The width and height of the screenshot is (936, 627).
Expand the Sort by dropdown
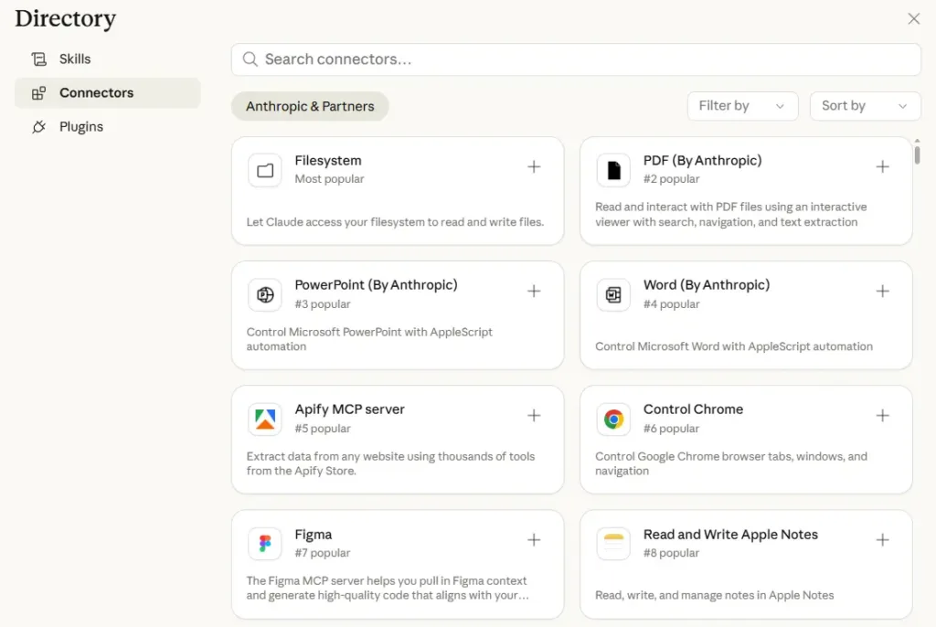click(865, 106)
